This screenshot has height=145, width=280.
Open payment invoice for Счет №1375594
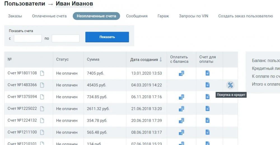click(x=207, y=97)
